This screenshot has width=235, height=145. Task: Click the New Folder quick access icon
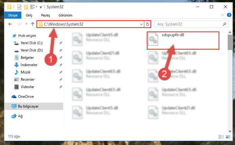tap(26, 7)
